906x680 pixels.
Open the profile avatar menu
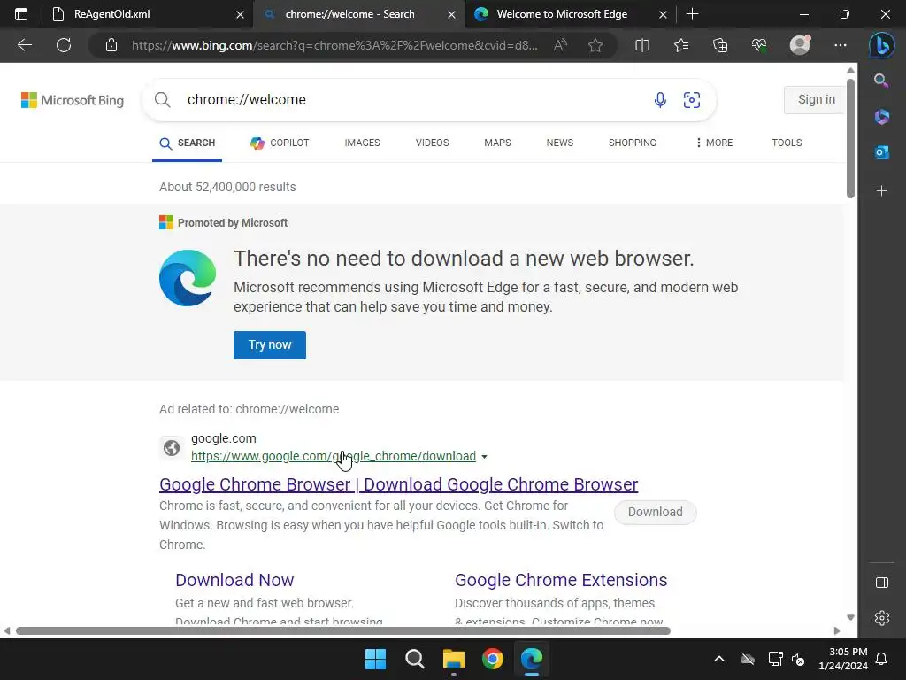tap(800, 45)
